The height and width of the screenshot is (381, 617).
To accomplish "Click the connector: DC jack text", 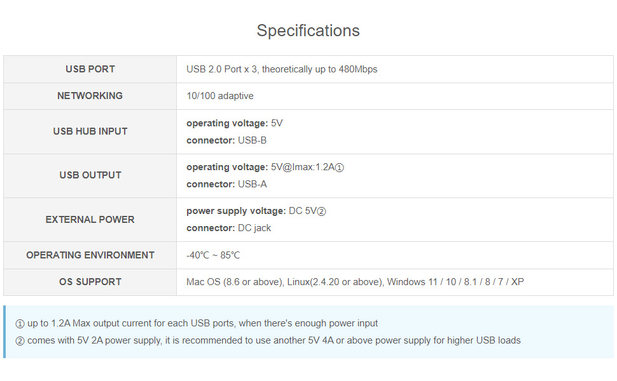I will coord(228,228).
